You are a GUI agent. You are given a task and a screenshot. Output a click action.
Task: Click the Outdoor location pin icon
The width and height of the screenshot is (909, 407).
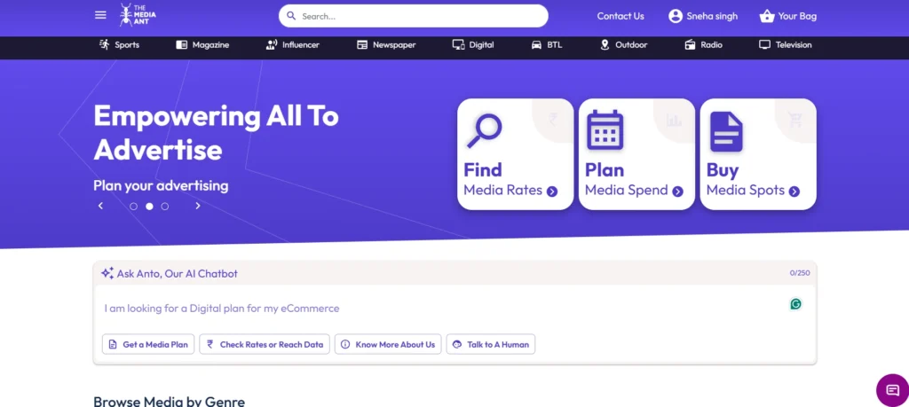(x=605, y=44)
